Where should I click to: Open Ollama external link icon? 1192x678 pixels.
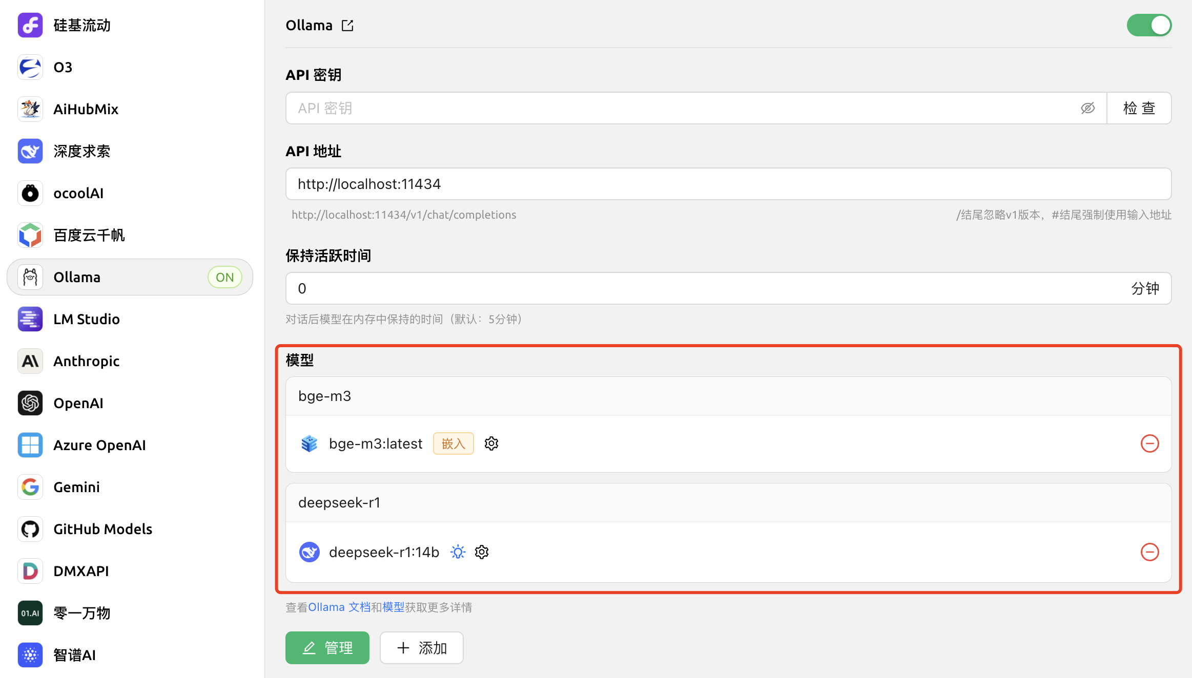coord(347,26)
